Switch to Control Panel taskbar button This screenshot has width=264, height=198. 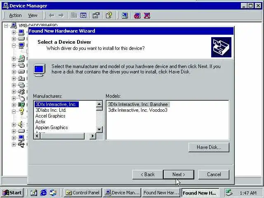[x=83, y=193]
